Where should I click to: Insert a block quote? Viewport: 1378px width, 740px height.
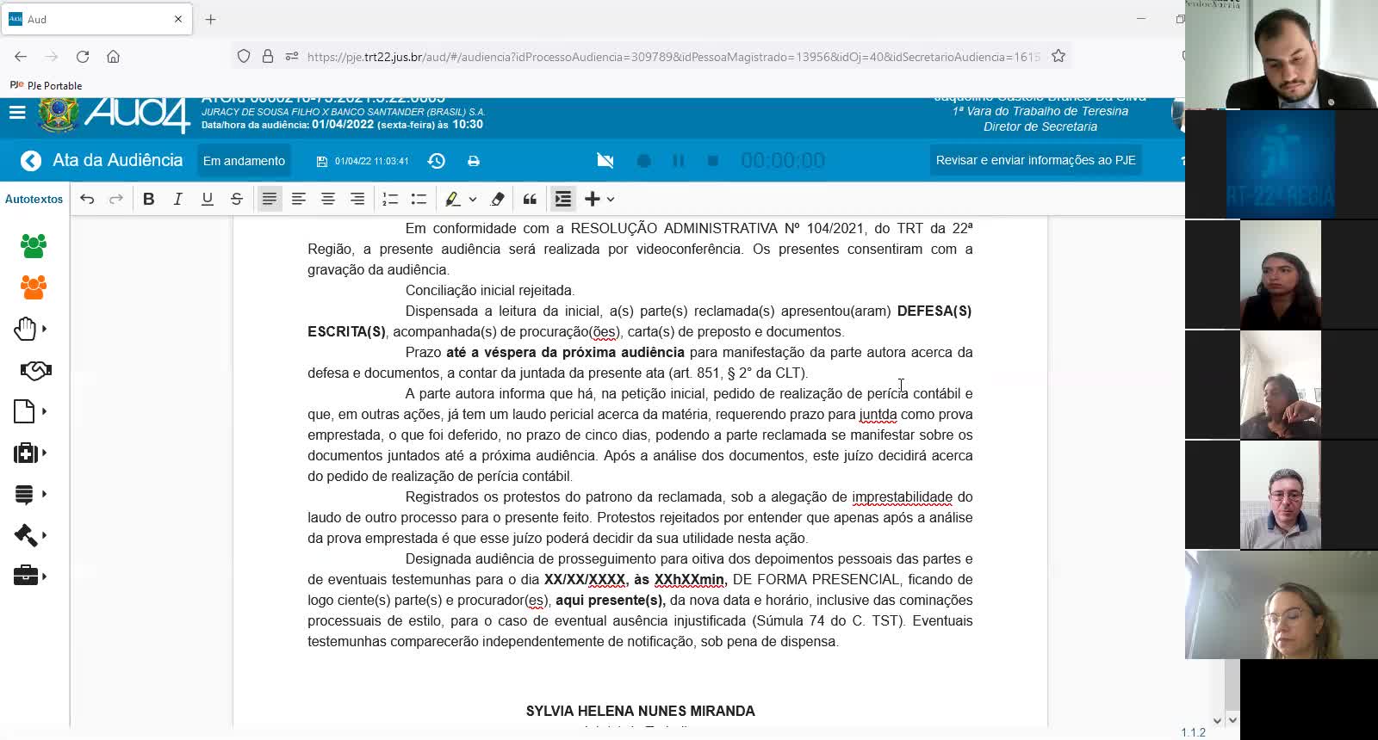pos(531,199)
